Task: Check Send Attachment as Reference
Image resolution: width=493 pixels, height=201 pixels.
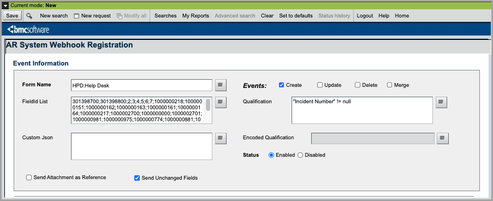Action: click(x=29, y=178)
